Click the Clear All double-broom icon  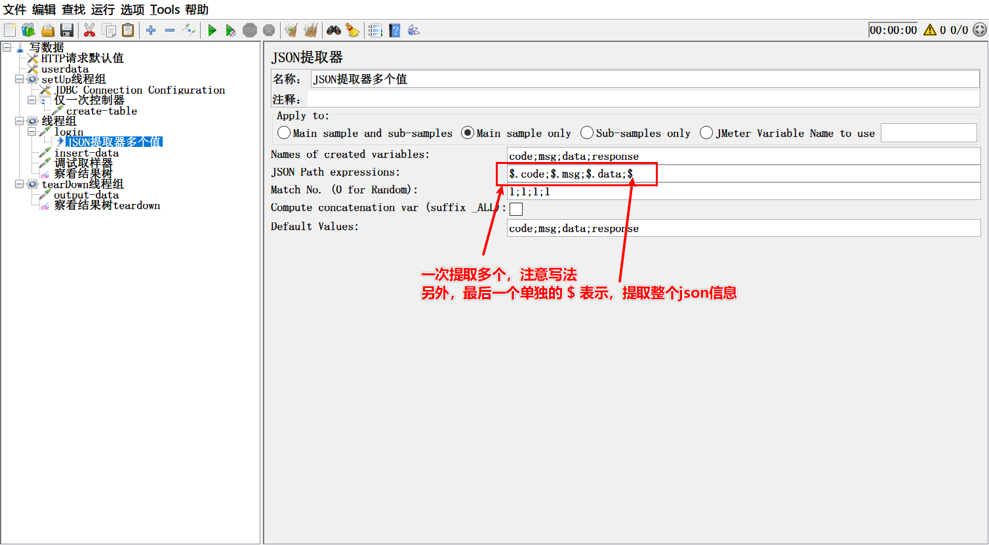coord(310,30)
